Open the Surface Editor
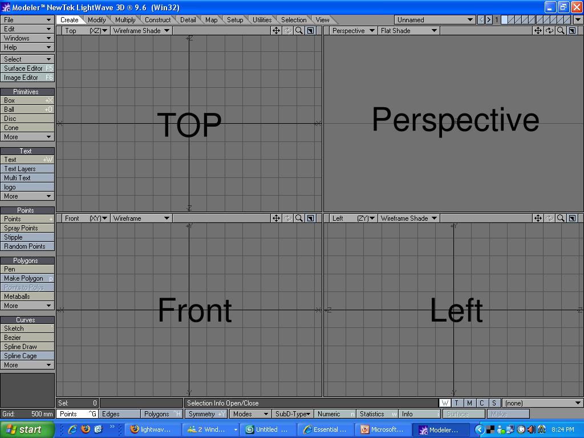 pyautogui.click(x=27, y=68)
